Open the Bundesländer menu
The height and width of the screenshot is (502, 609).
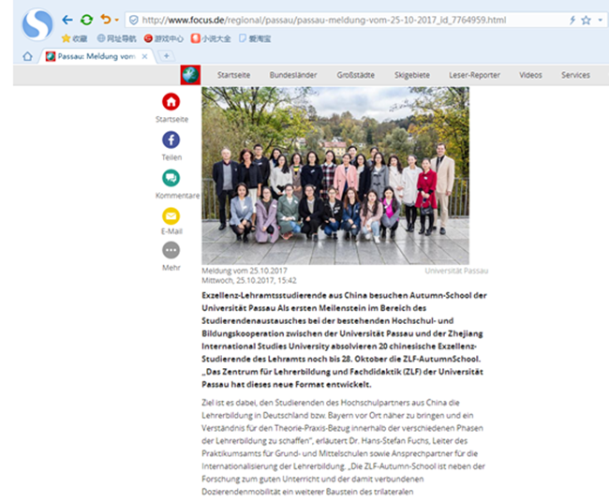pos(293,75)
